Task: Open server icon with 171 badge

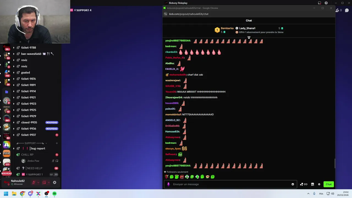Action: 7,162
